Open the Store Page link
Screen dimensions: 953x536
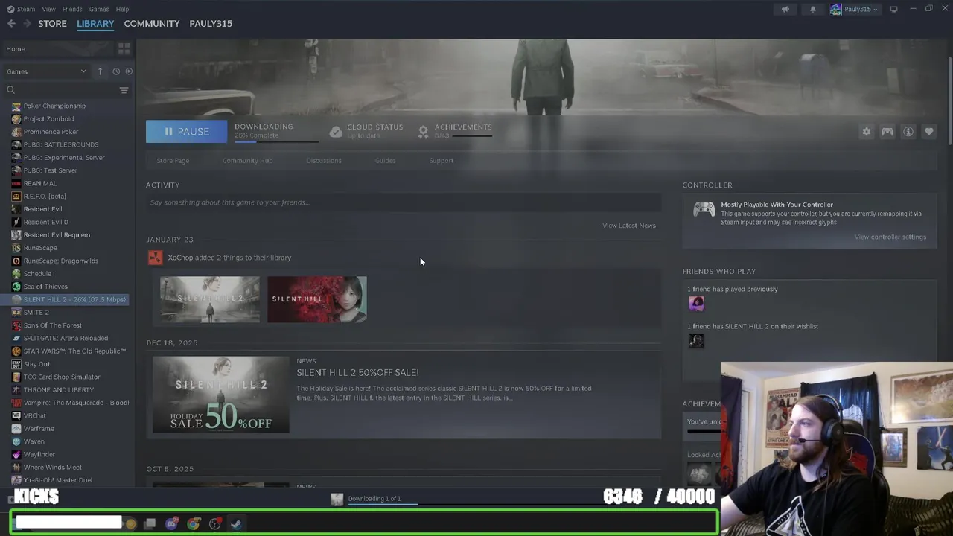173,161
